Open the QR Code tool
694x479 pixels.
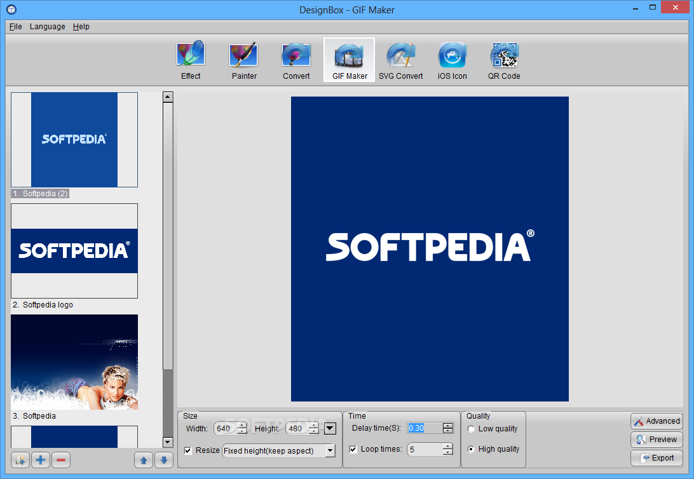pos(504,60)
